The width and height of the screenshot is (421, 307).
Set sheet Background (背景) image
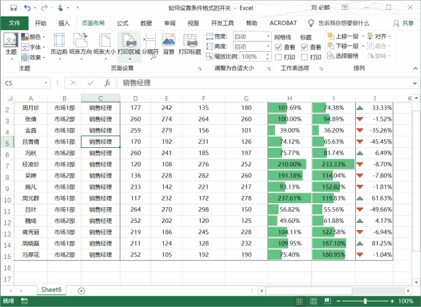[168, 44]
